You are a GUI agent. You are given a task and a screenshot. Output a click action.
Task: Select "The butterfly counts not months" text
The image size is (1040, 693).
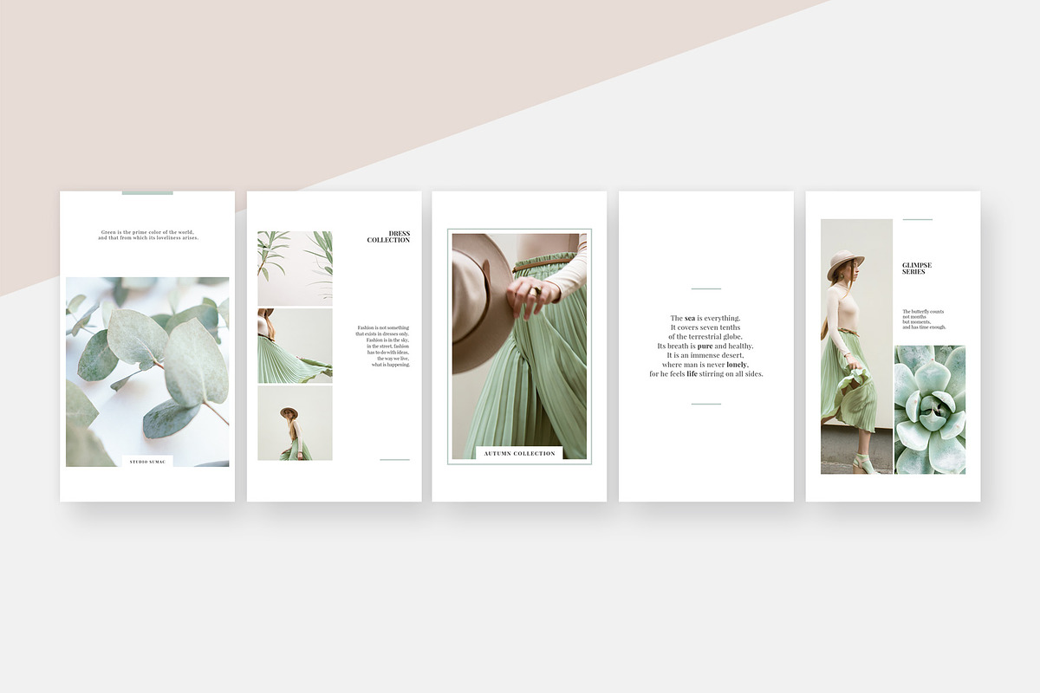[x=924, y=320]
